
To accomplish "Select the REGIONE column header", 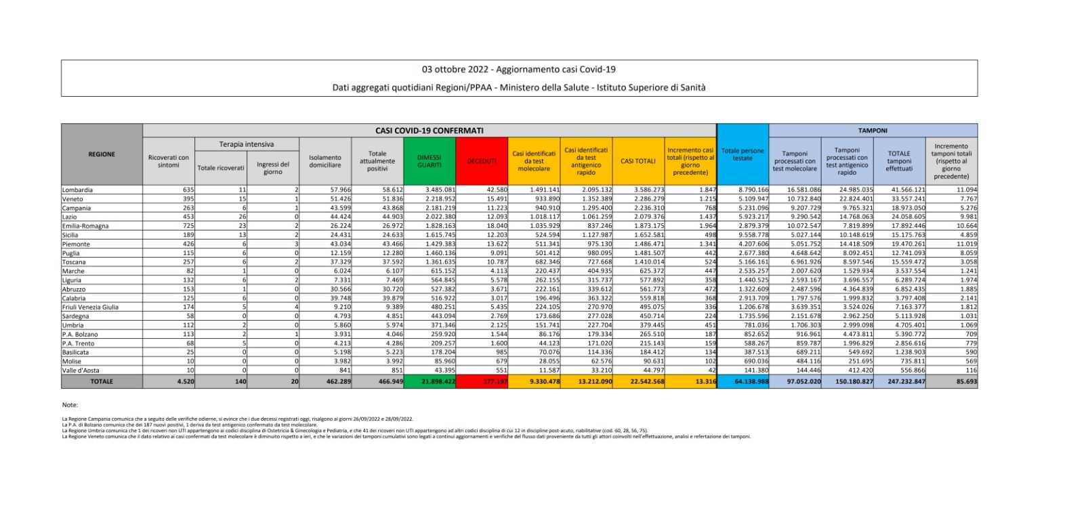I will click(x=102, y=154).
